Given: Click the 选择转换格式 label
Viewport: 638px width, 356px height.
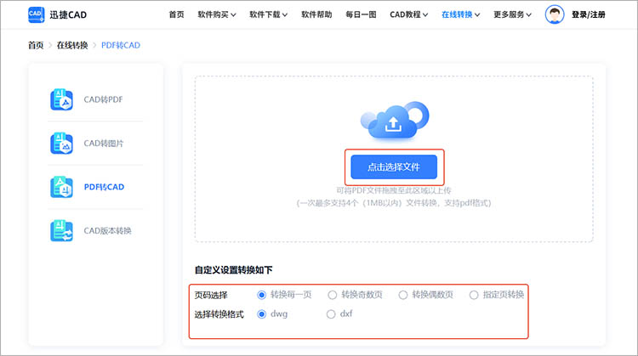Looking at the screenshot, I should [x=219, y=314].
